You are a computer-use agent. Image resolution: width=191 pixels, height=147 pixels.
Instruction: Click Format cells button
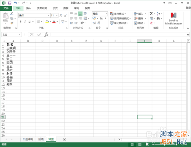[x=140, y=23]
